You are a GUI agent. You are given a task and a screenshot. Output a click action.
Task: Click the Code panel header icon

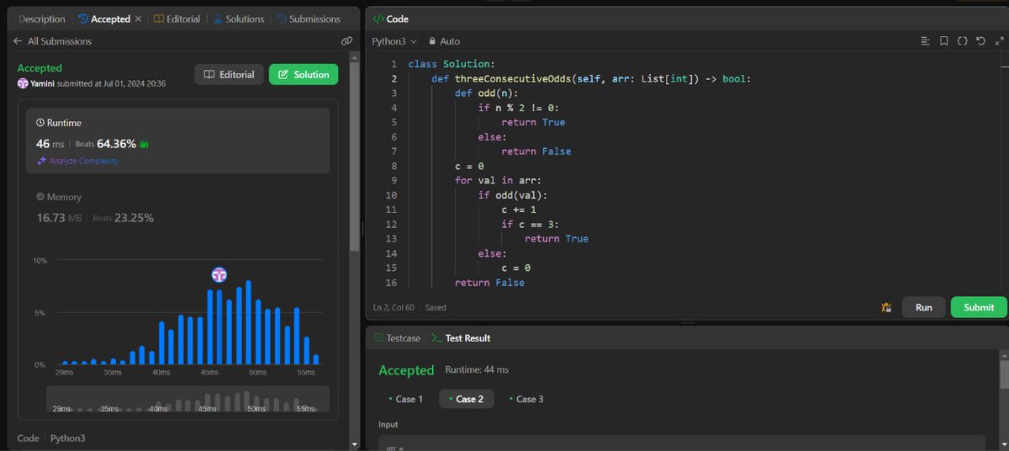[x=378, y=19]
